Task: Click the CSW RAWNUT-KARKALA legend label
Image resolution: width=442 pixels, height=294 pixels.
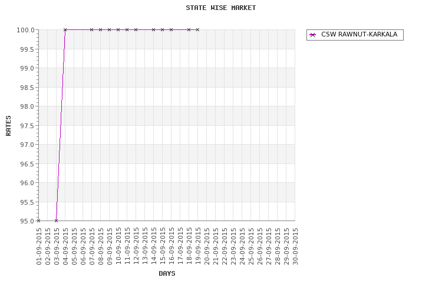Action: (x=359, y=34)
